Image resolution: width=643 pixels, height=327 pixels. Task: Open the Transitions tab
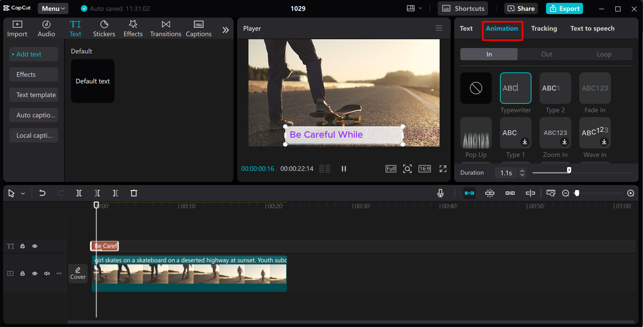tap(166, 29)
